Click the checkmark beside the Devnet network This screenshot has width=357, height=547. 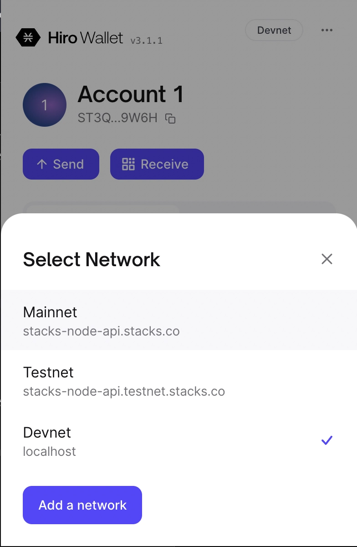pyautogui.click(x=327, y=440)
